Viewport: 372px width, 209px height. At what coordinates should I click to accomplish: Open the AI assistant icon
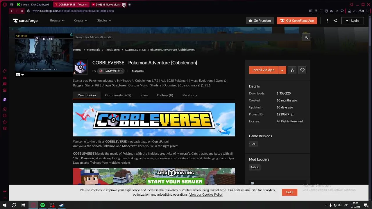[361, 11]
